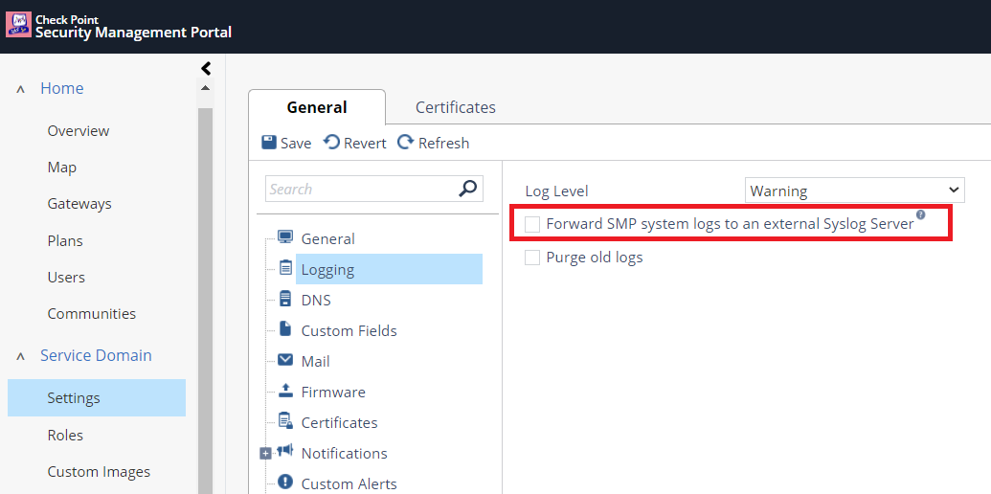Viewport: 991px width, 494px height.
Task: Click the Refresh arrow icon
Action: tap(405, 142)
